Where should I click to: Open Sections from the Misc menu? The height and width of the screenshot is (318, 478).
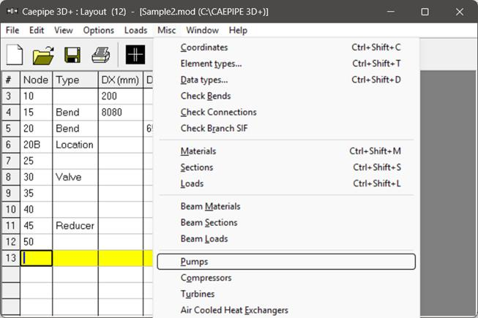(286, 167)
